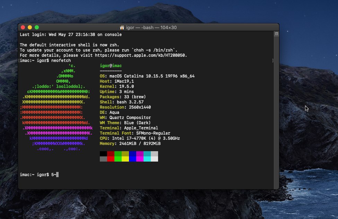Close the Terminal window with red button
The width and height of the screenshot is (338, 219).
tap(23, 27)
